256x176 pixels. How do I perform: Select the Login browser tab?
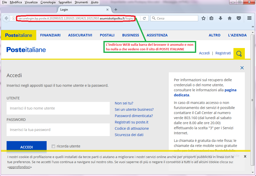pyautogui.click(x=84, y=10)
